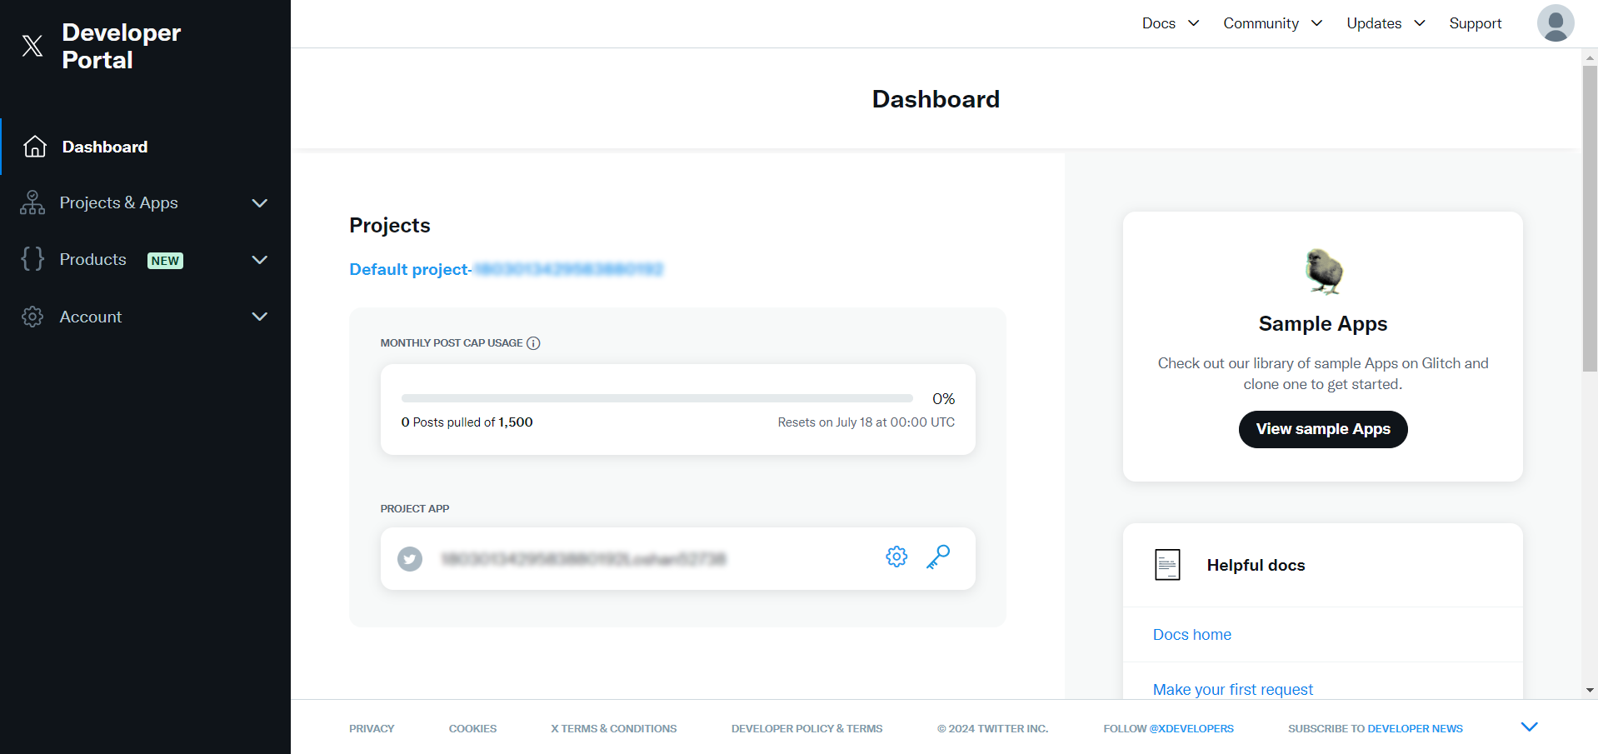This screenshot has width=1598, height=754.
Task: Open the Docs home link
Action: point(1191,635)
